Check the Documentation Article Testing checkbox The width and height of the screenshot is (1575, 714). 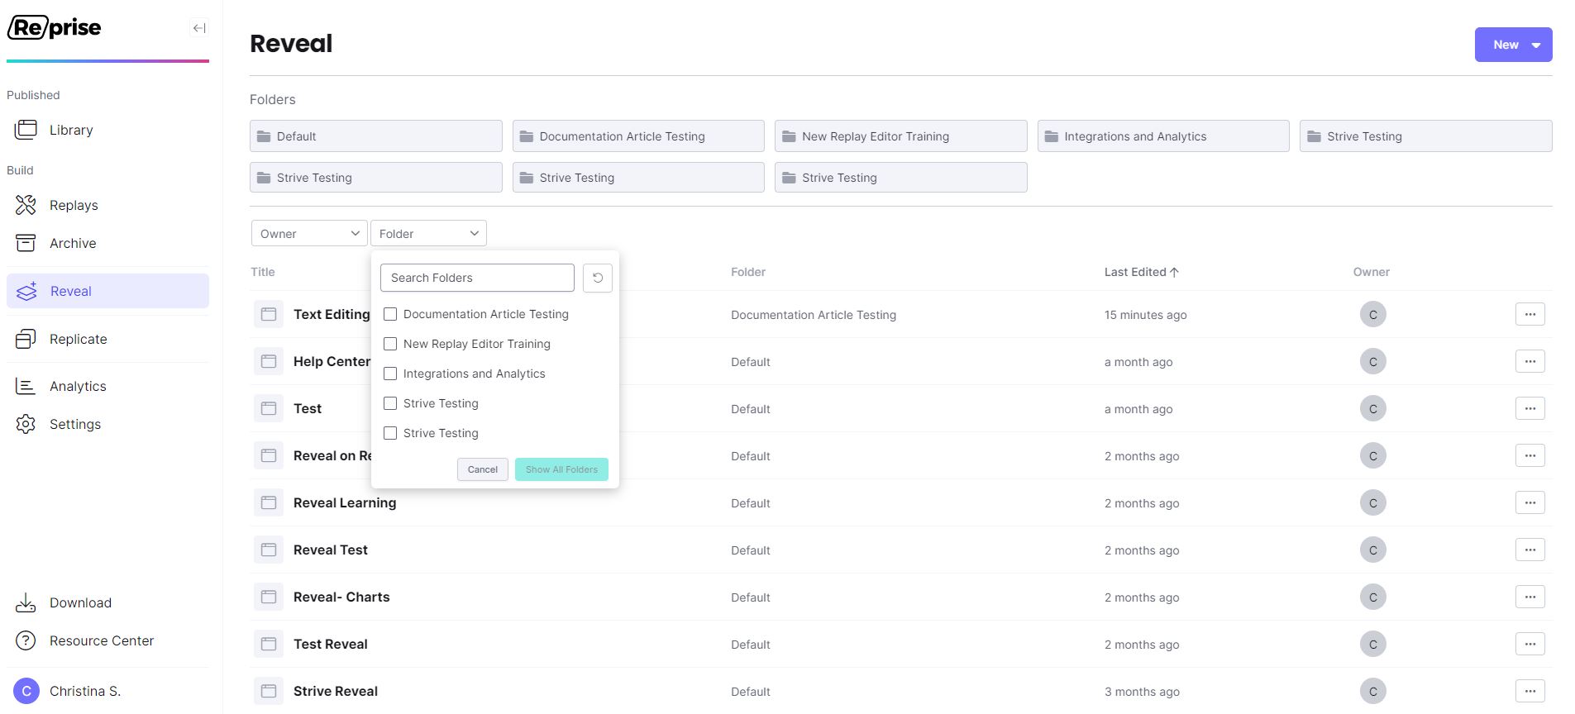(x=390, y=314)
